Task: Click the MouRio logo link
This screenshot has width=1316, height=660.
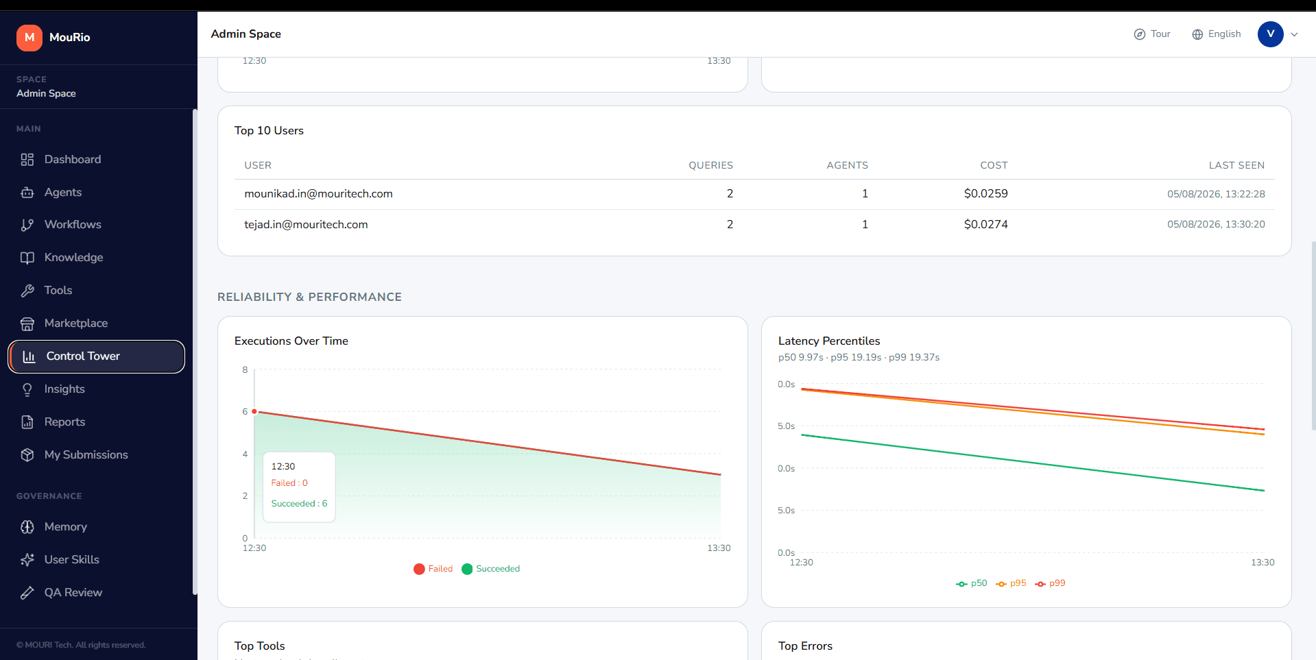Action: tap(53, 38)
